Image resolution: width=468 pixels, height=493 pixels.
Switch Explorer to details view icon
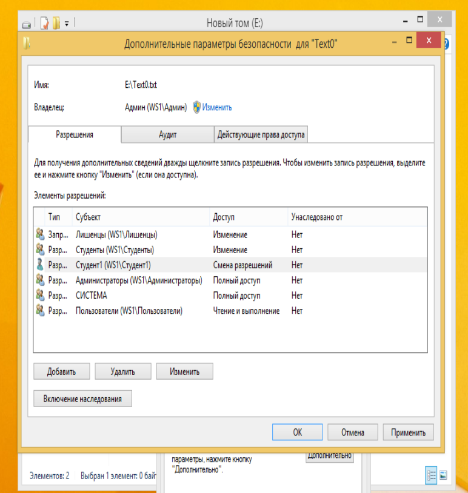(x=431, y=475)
